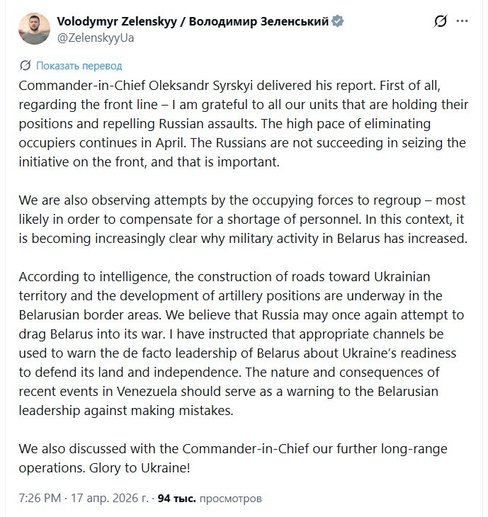Click the Grok icon beside the tweet header
This screenshot has height=517, width=488.
(x=441, y=21)
